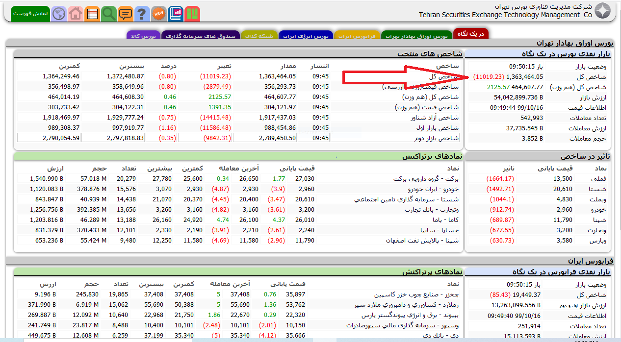Screen dimensions: 621x342
Task: Click the green نمایش فهرست button
Action: (x=30, y=14)
